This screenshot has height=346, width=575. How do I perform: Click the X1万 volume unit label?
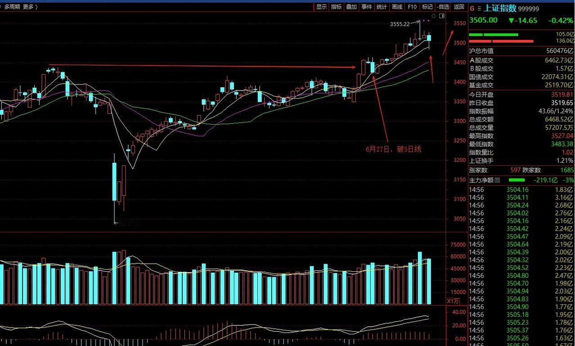click(x=453, y=301)
